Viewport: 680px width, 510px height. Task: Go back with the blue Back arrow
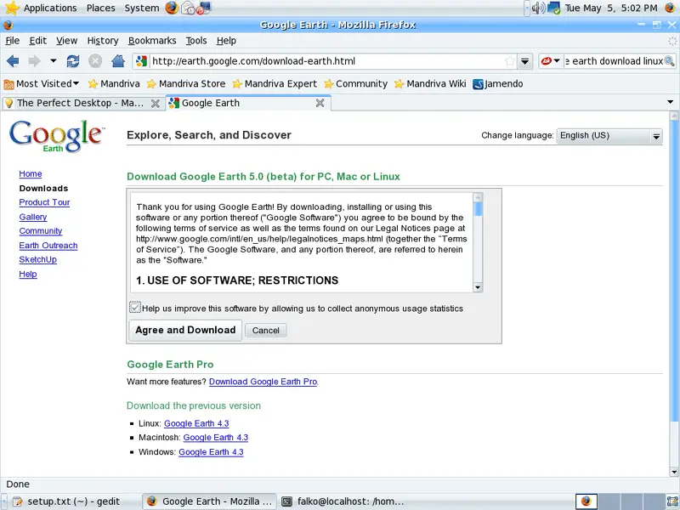tap(13, 61)
